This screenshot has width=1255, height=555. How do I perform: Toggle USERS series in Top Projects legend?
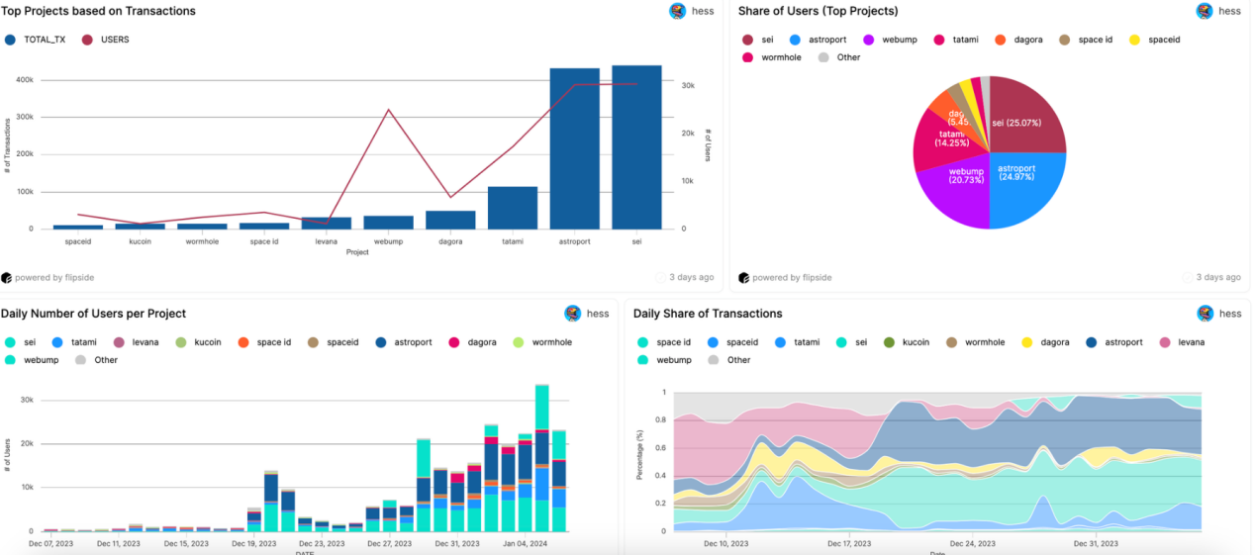(x=105, y=40)
